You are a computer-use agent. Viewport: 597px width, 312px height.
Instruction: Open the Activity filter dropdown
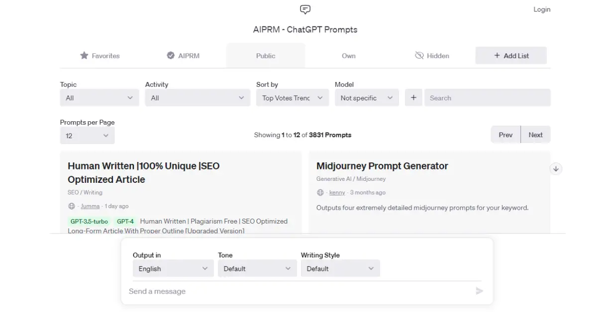click(198, 97)
